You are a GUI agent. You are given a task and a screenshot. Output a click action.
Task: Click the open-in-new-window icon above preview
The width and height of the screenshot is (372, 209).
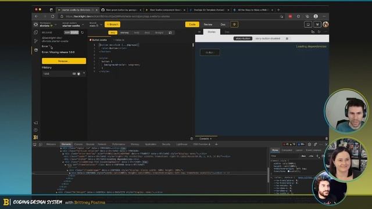313,32
